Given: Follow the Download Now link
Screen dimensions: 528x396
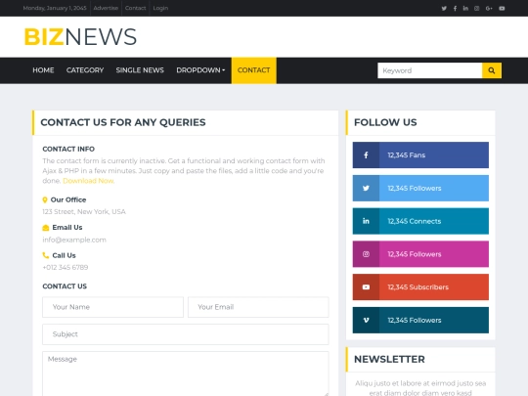Looking at the screenshot, I should (89, 181).
